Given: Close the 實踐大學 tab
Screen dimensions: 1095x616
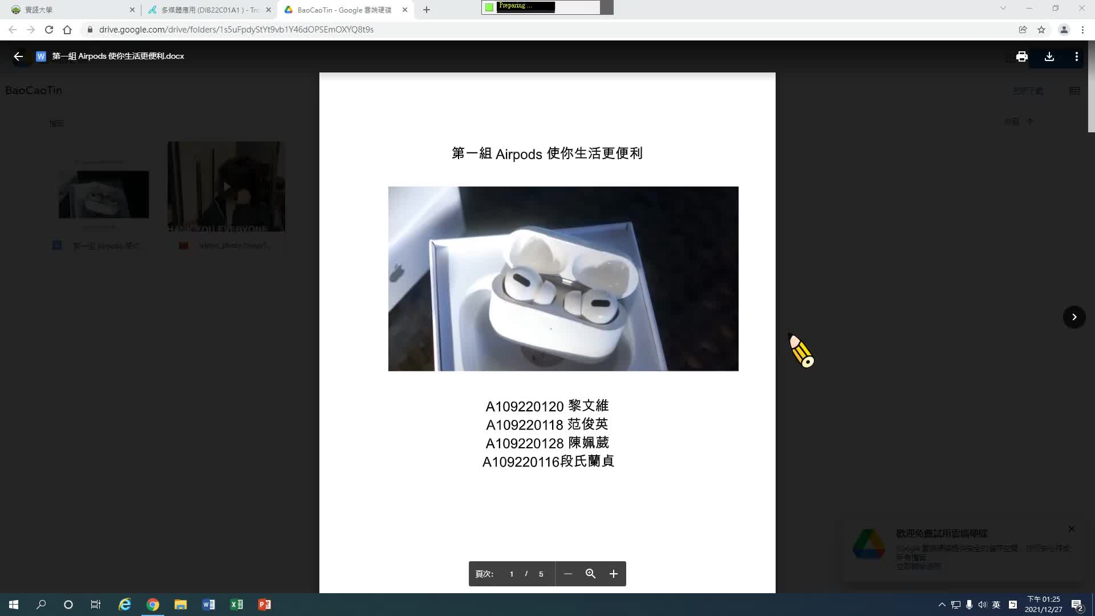Looking at the screenshot, I should click(x=132, y=10).
